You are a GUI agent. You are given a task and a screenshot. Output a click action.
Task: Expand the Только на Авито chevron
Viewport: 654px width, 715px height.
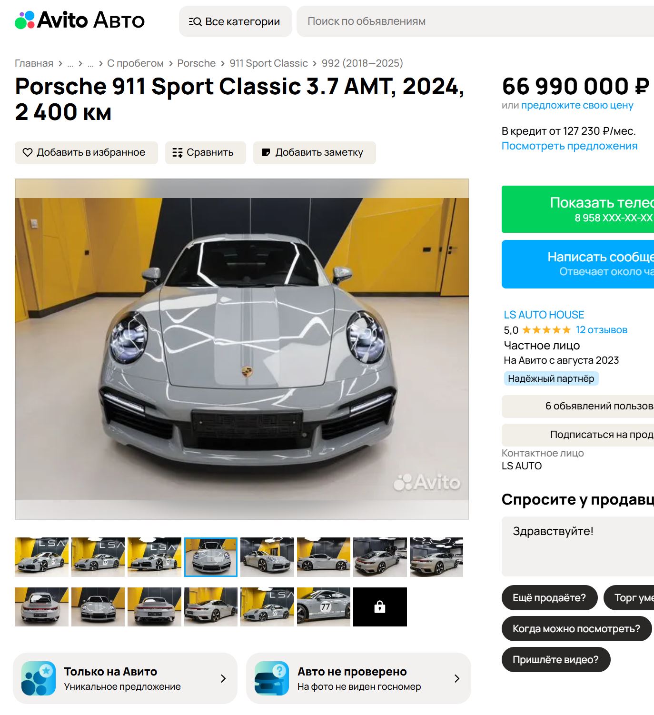(223, 678)
